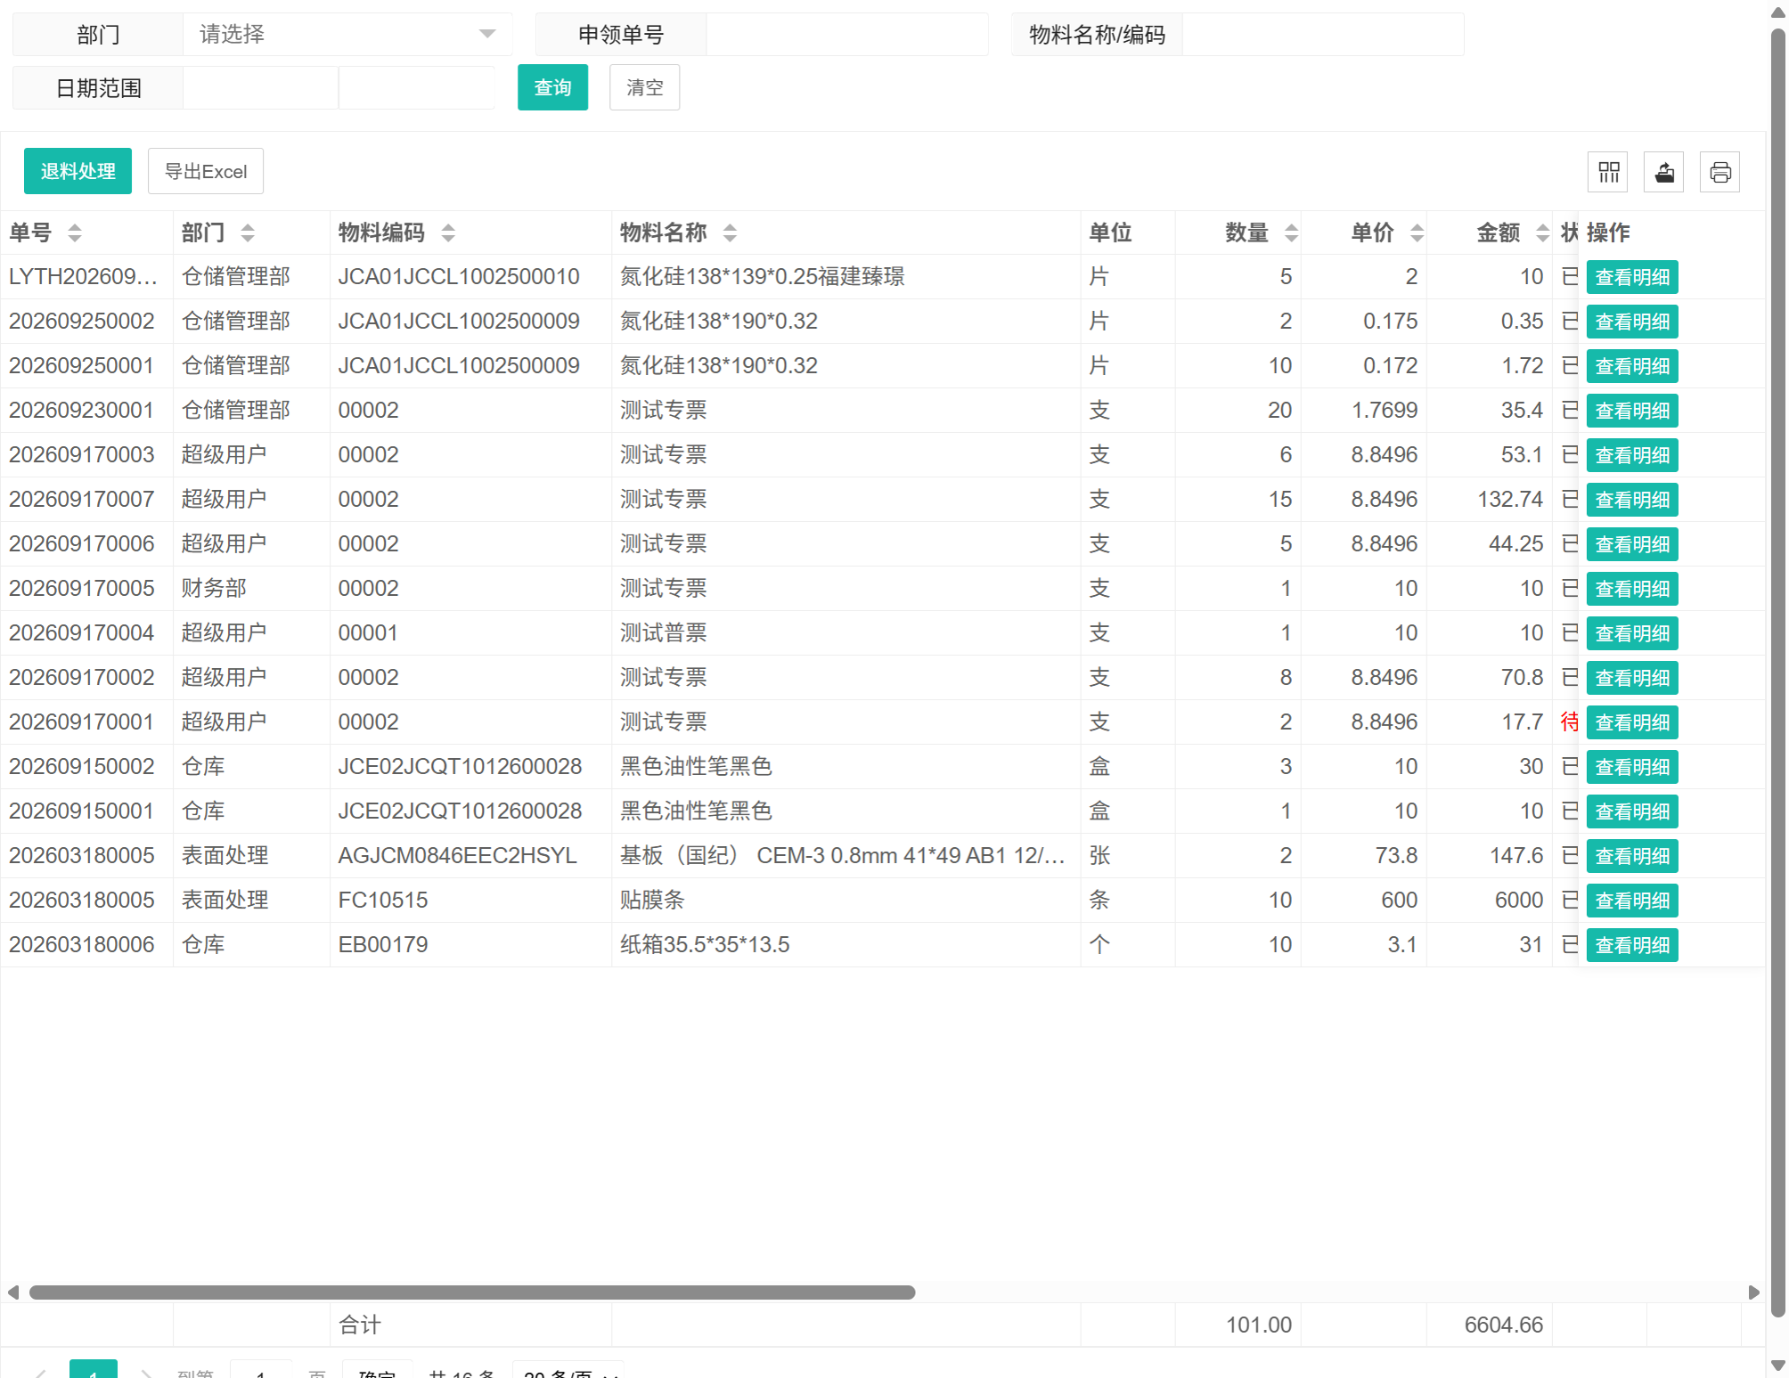Sort by 单价 column arrows
1789x1378 pixels.
tap(1417, 233)
